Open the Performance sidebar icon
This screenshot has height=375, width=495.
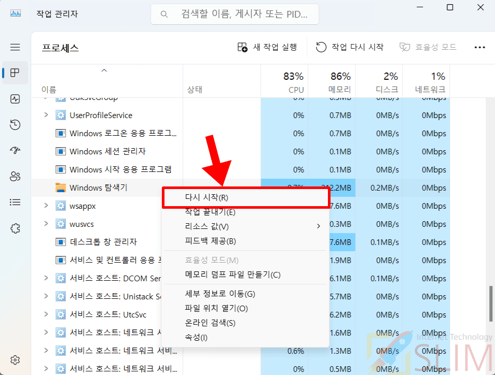click(15, 99)
